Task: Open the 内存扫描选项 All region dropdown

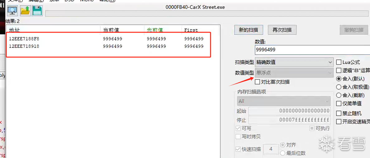Action: [x=284, y=101]
